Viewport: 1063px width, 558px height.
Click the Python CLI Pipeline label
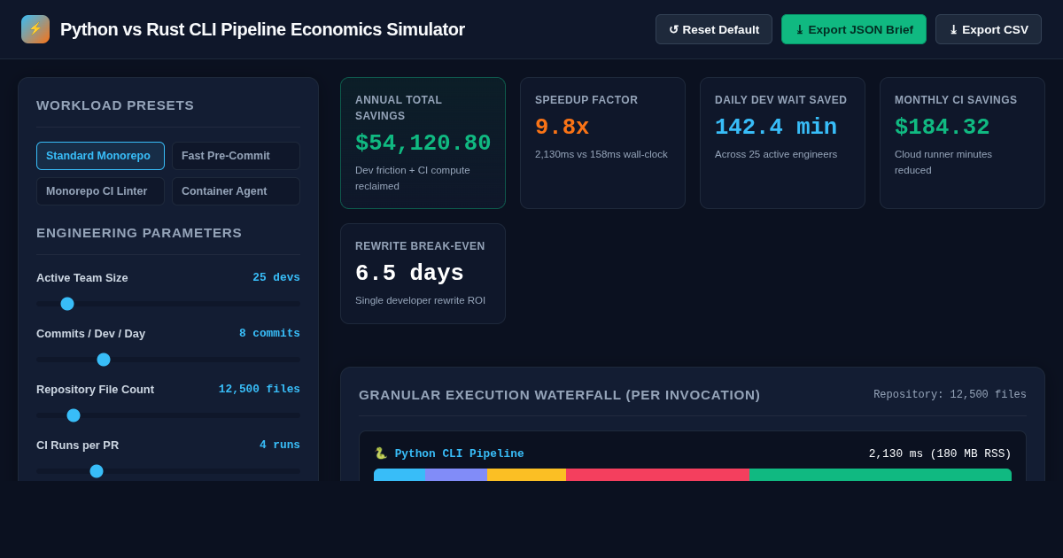click(x=459, y=453)
